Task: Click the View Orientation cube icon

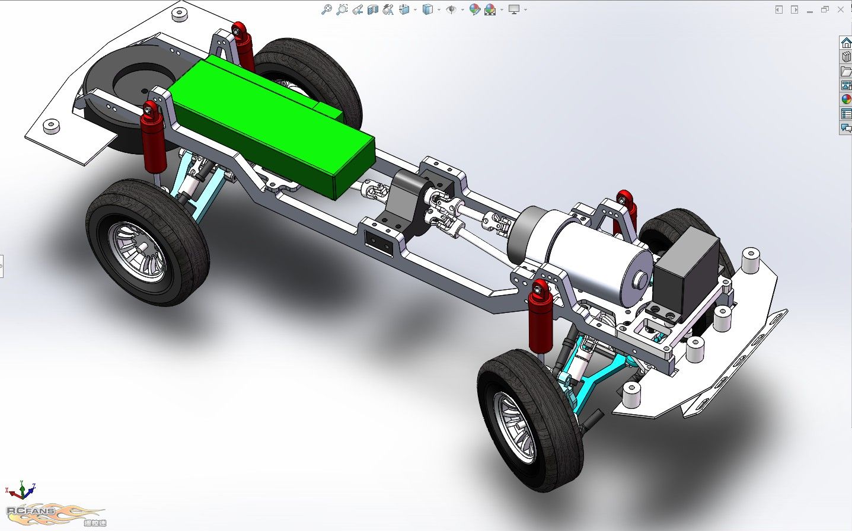Action: (404, 9)
